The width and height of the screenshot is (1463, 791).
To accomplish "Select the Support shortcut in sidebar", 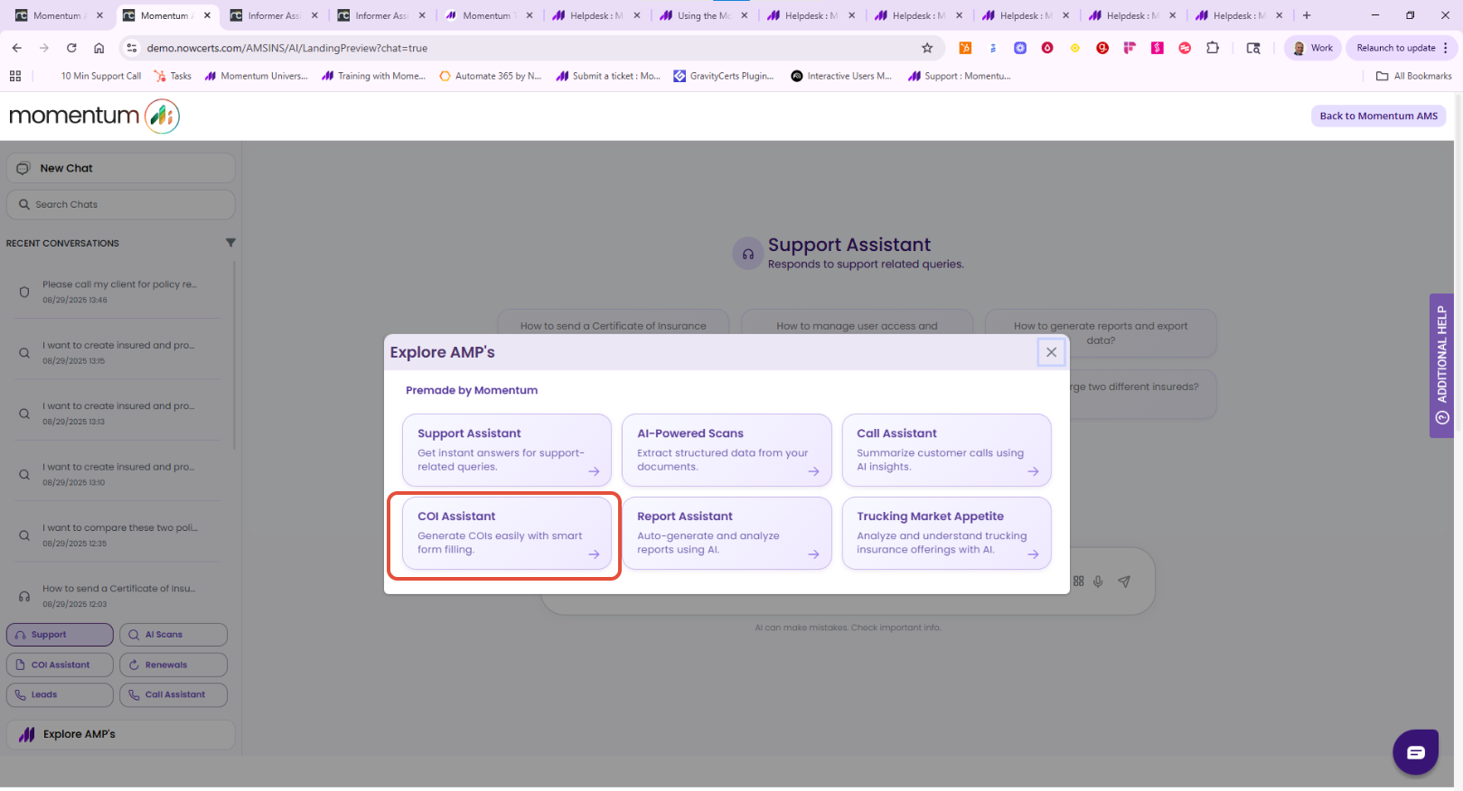I will point(60,635).
